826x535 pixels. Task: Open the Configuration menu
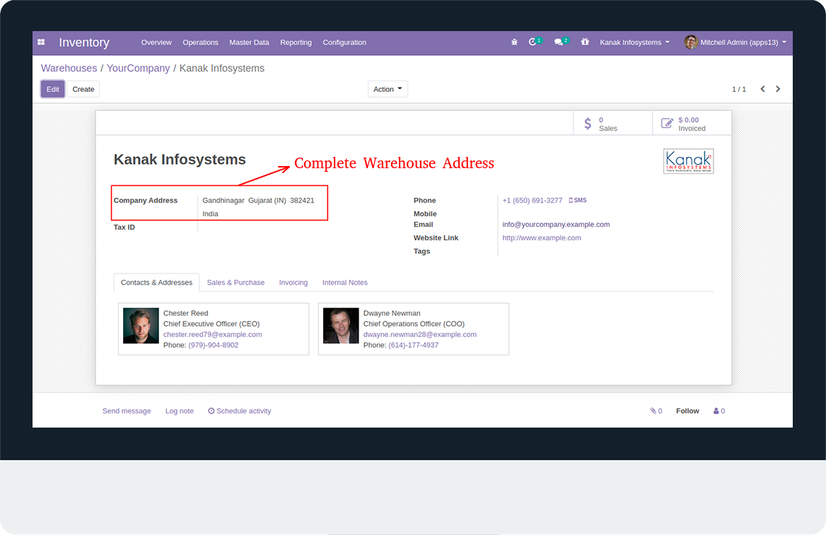pos(344,42)
